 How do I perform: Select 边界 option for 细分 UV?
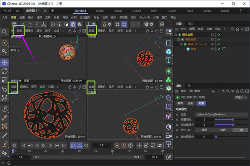[x=223, y=130]
